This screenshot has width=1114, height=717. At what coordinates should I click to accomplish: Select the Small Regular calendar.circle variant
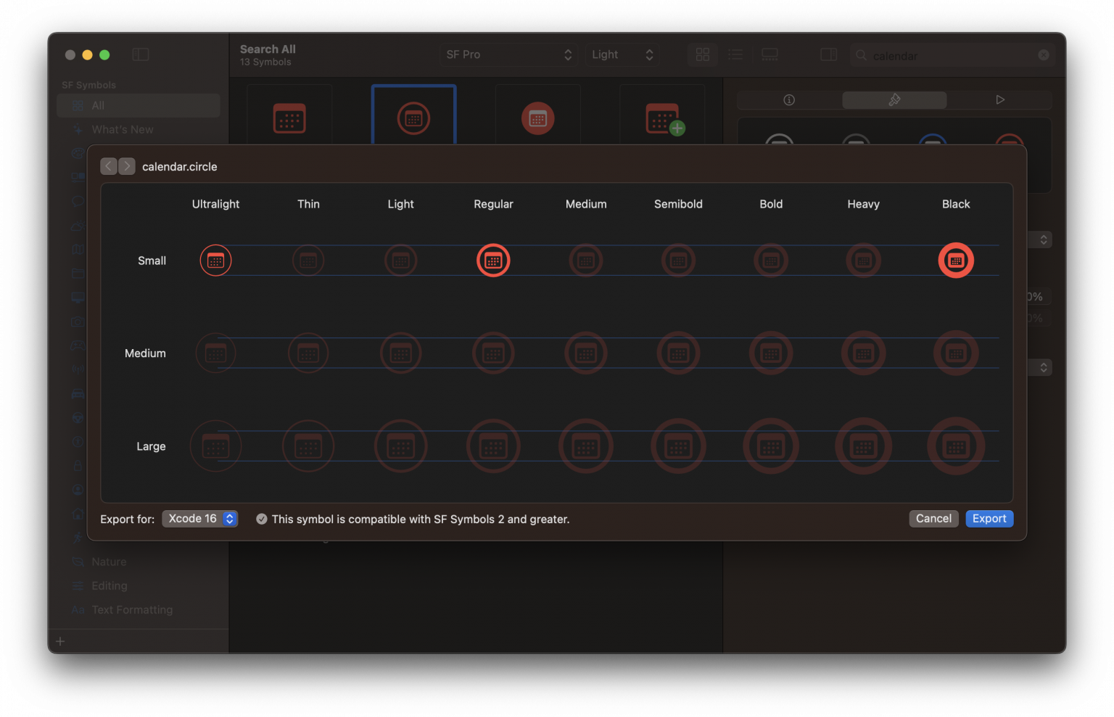coord(493,261)
